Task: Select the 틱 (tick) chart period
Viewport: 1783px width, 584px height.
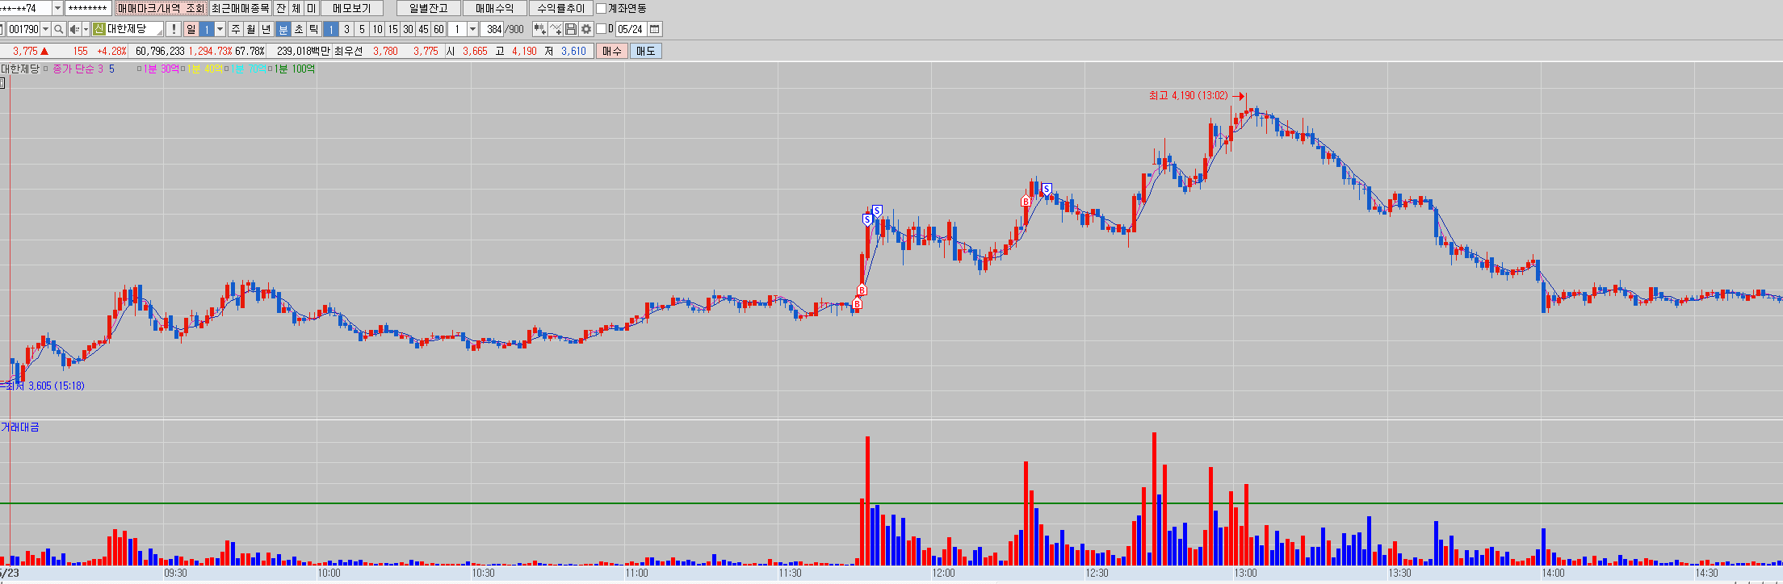Action: (x=314, y=29)
